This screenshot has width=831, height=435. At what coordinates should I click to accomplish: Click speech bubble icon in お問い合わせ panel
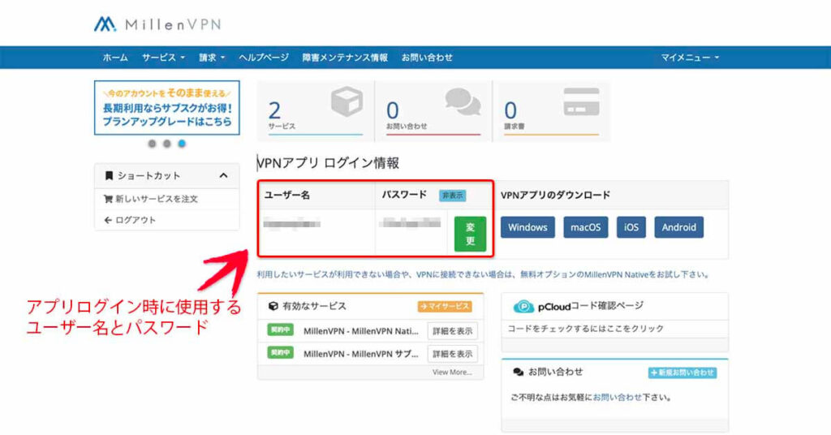(518, 373)
